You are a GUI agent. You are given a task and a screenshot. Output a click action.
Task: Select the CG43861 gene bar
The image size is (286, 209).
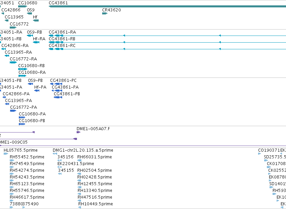pyautogui.click(x=167, y=6)
